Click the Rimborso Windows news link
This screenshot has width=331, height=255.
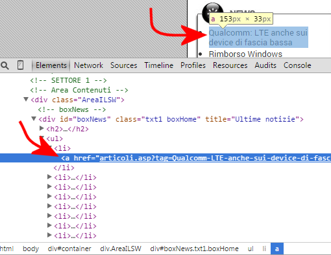click(x=245, y=54)
